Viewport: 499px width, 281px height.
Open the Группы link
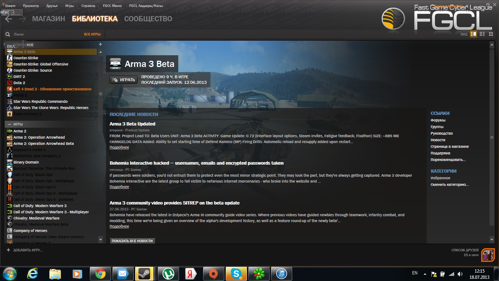tap(437, 127)
